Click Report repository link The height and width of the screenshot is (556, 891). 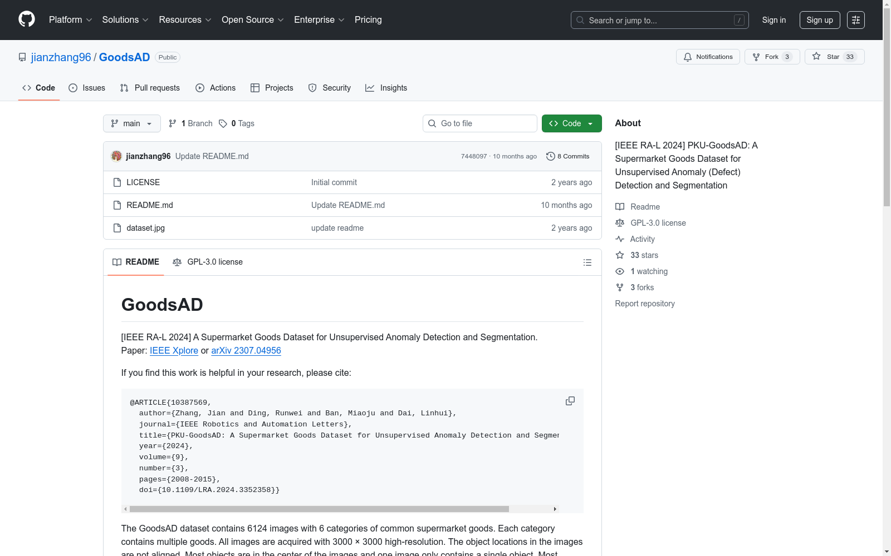coord(645,304)
